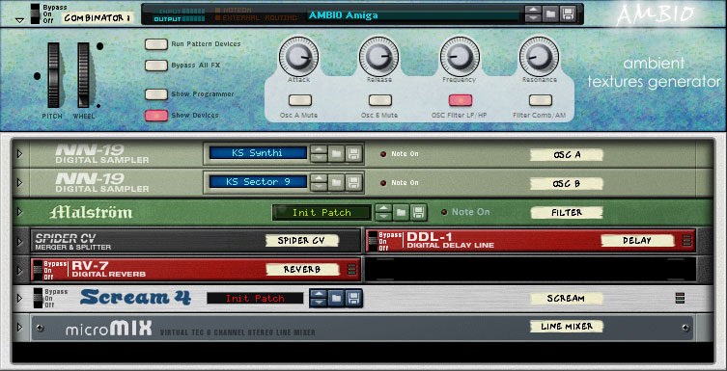The width and height of the screenshot is (727, 371).
Task: Collapse the Combinator with its fold arrow
Action: point(19,20)
